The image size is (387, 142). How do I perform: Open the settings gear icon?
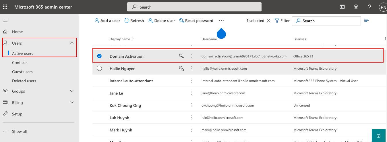pyautogui.click(x=356, y=7)
